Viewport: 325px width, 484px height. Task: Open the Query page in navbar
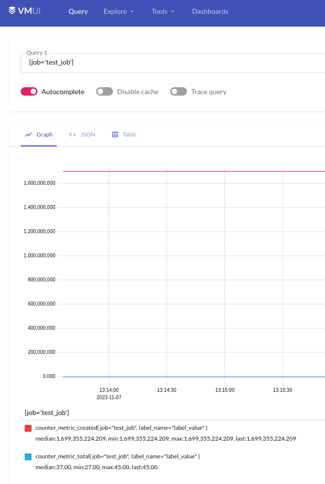tap(78, 11)
